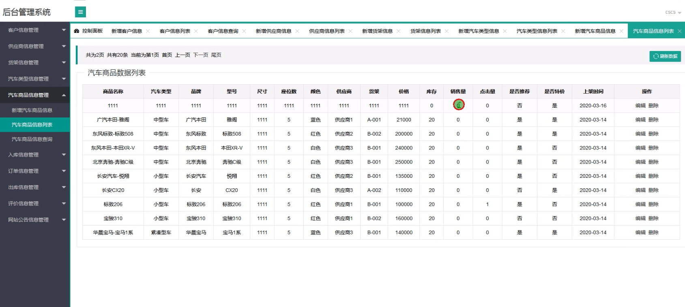Click 上一页 previous page link
The height and width of the screenshot is (307, 685).
[x=183, y=55]
